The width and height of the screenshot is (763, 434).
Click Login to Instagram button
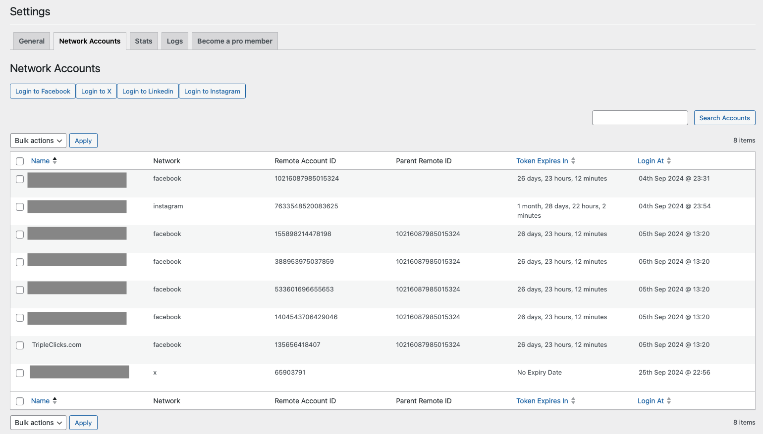(212, 91)
